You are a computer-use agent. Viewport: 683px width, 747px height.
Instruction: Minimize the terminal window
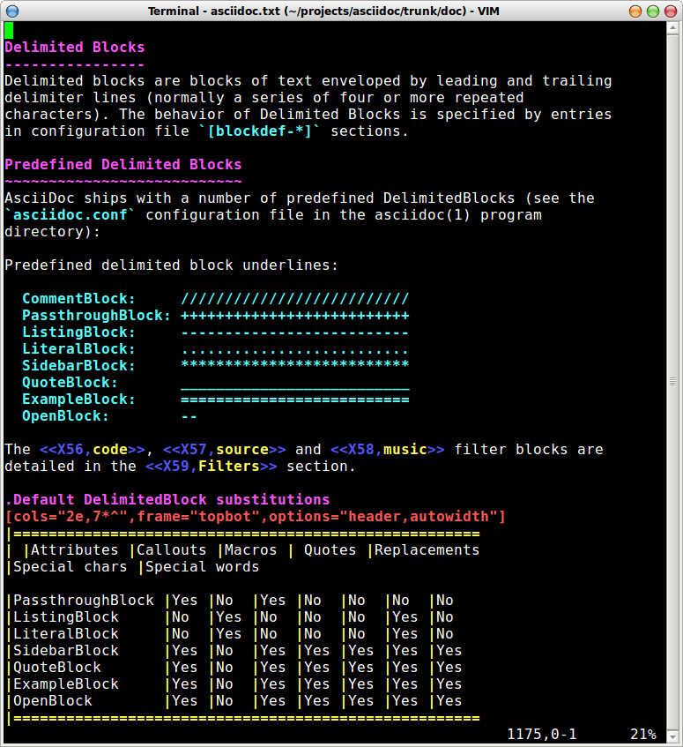634,11
